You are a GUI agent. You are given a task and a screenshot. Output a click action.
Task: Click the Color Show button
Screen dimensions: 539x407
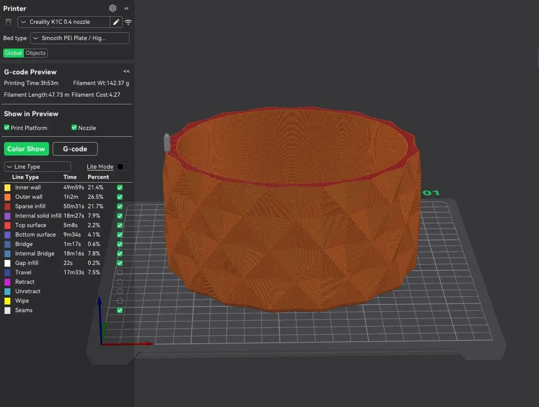[x=26, y=149]
